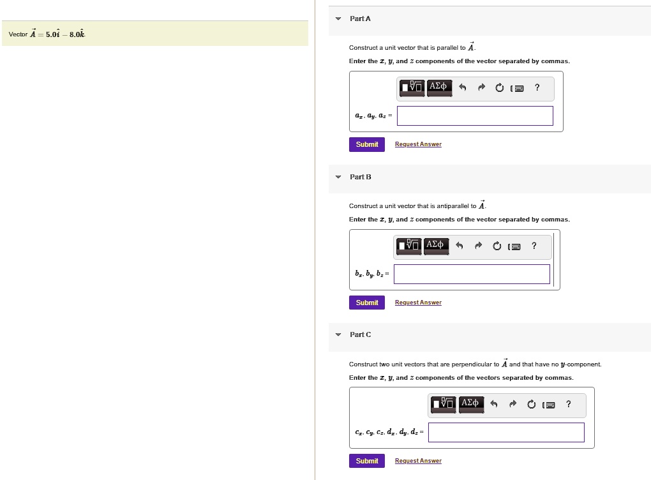The image size is (651, 480).
Task: Reset the Part B answer field
Action: point(496,246)
